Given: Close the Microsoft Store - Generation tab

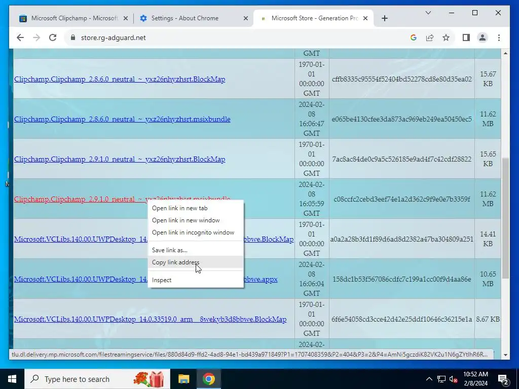Looking at the screenshot, I should point(365,19).
